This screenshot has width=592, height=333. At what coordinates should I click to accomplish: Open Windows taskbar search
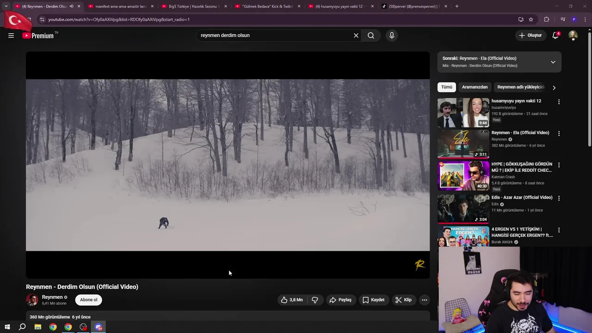22,327
